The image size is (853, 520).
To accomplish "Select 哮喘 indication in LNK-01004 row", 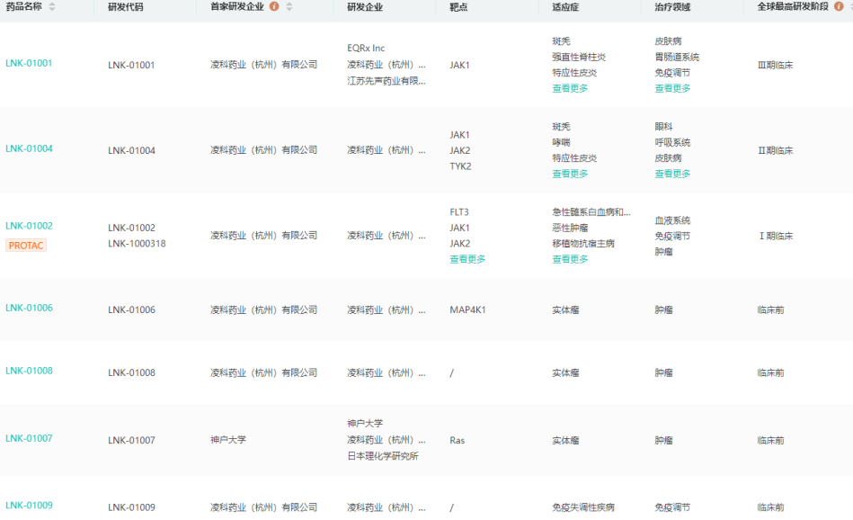I will (561, 142).
